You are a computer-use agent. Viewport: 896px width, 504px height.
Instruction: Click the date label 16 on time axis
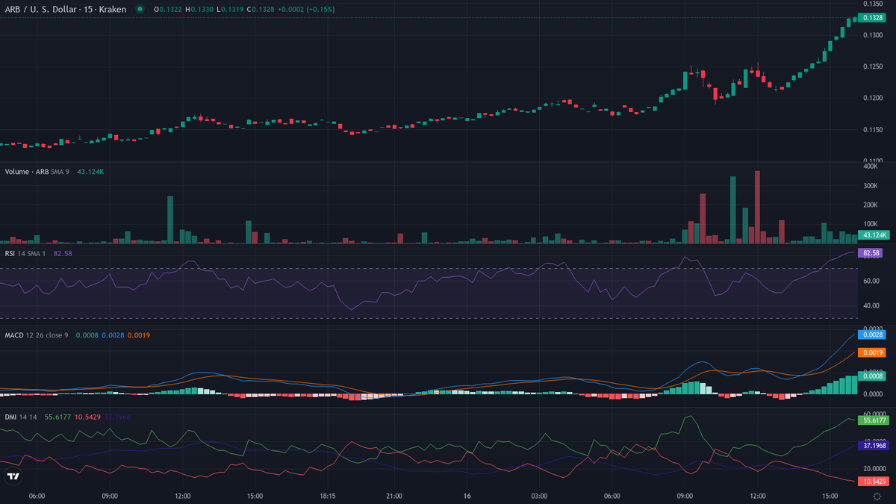(x=466, y=496)
